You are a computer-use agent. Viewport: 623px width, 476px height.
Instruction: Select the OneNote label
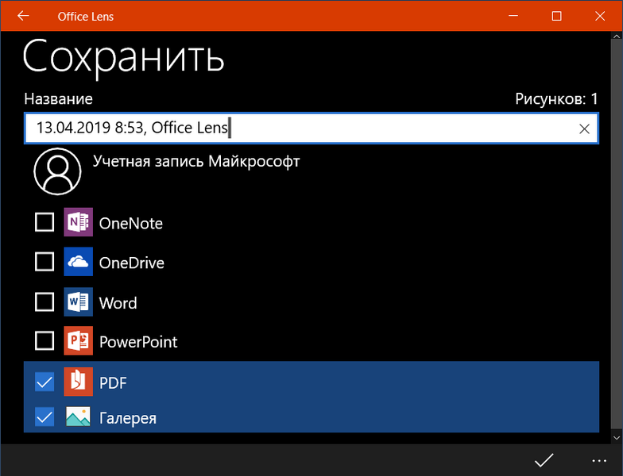[130, 224]
